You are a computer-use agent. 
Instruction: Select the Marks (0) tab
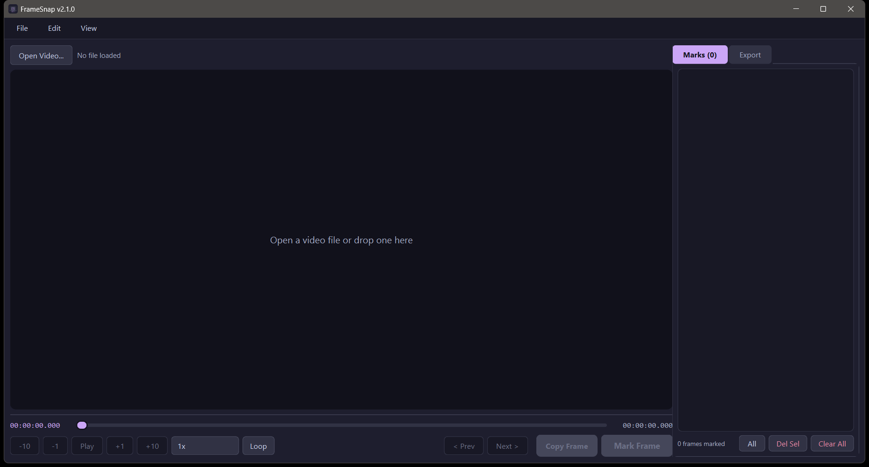[699, 55]
